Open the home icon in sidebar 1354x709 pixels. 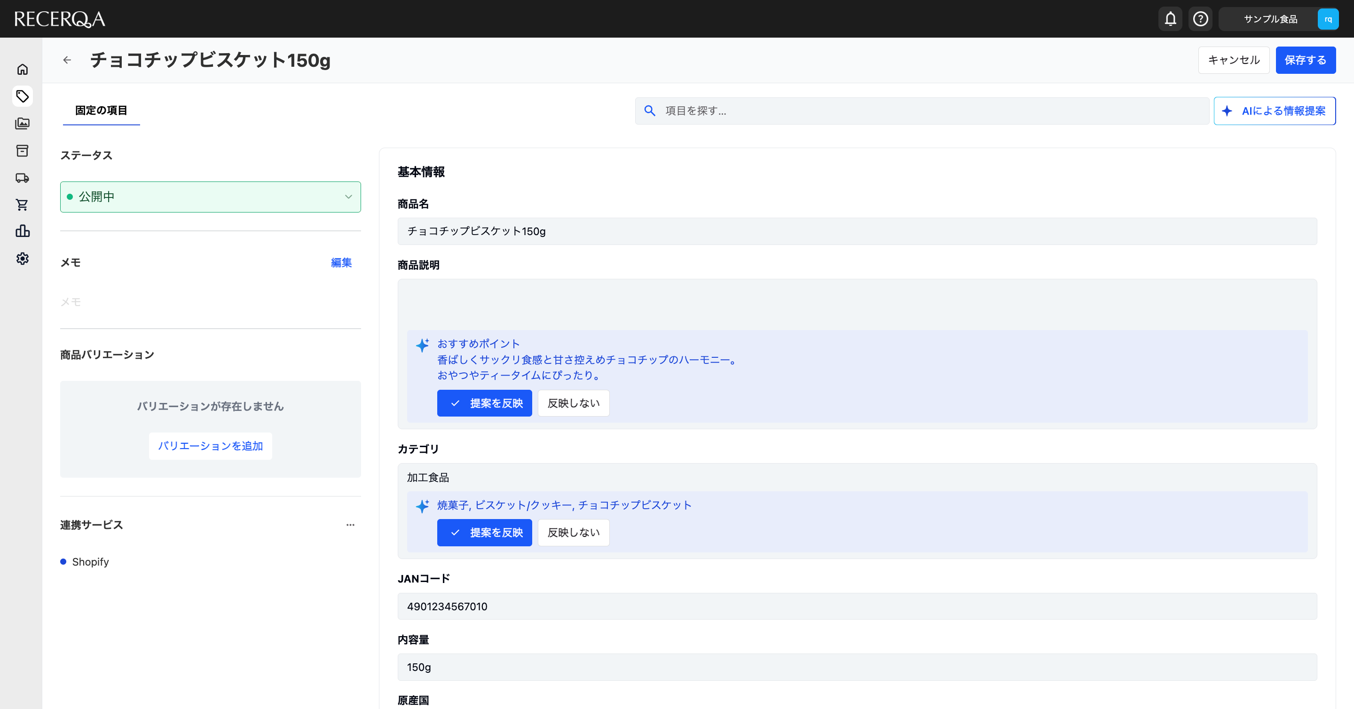[x=22, y=69]
